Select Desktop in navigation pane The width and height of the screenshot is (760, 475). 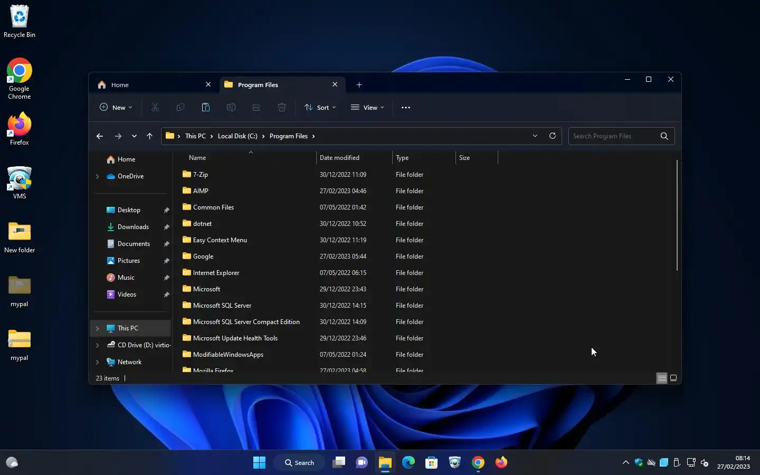129,210
